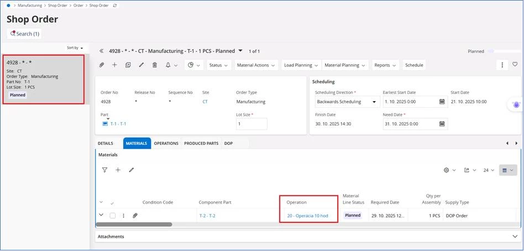Select the 4928 order card in the list
524x251 pixels.
pos(43,79)
